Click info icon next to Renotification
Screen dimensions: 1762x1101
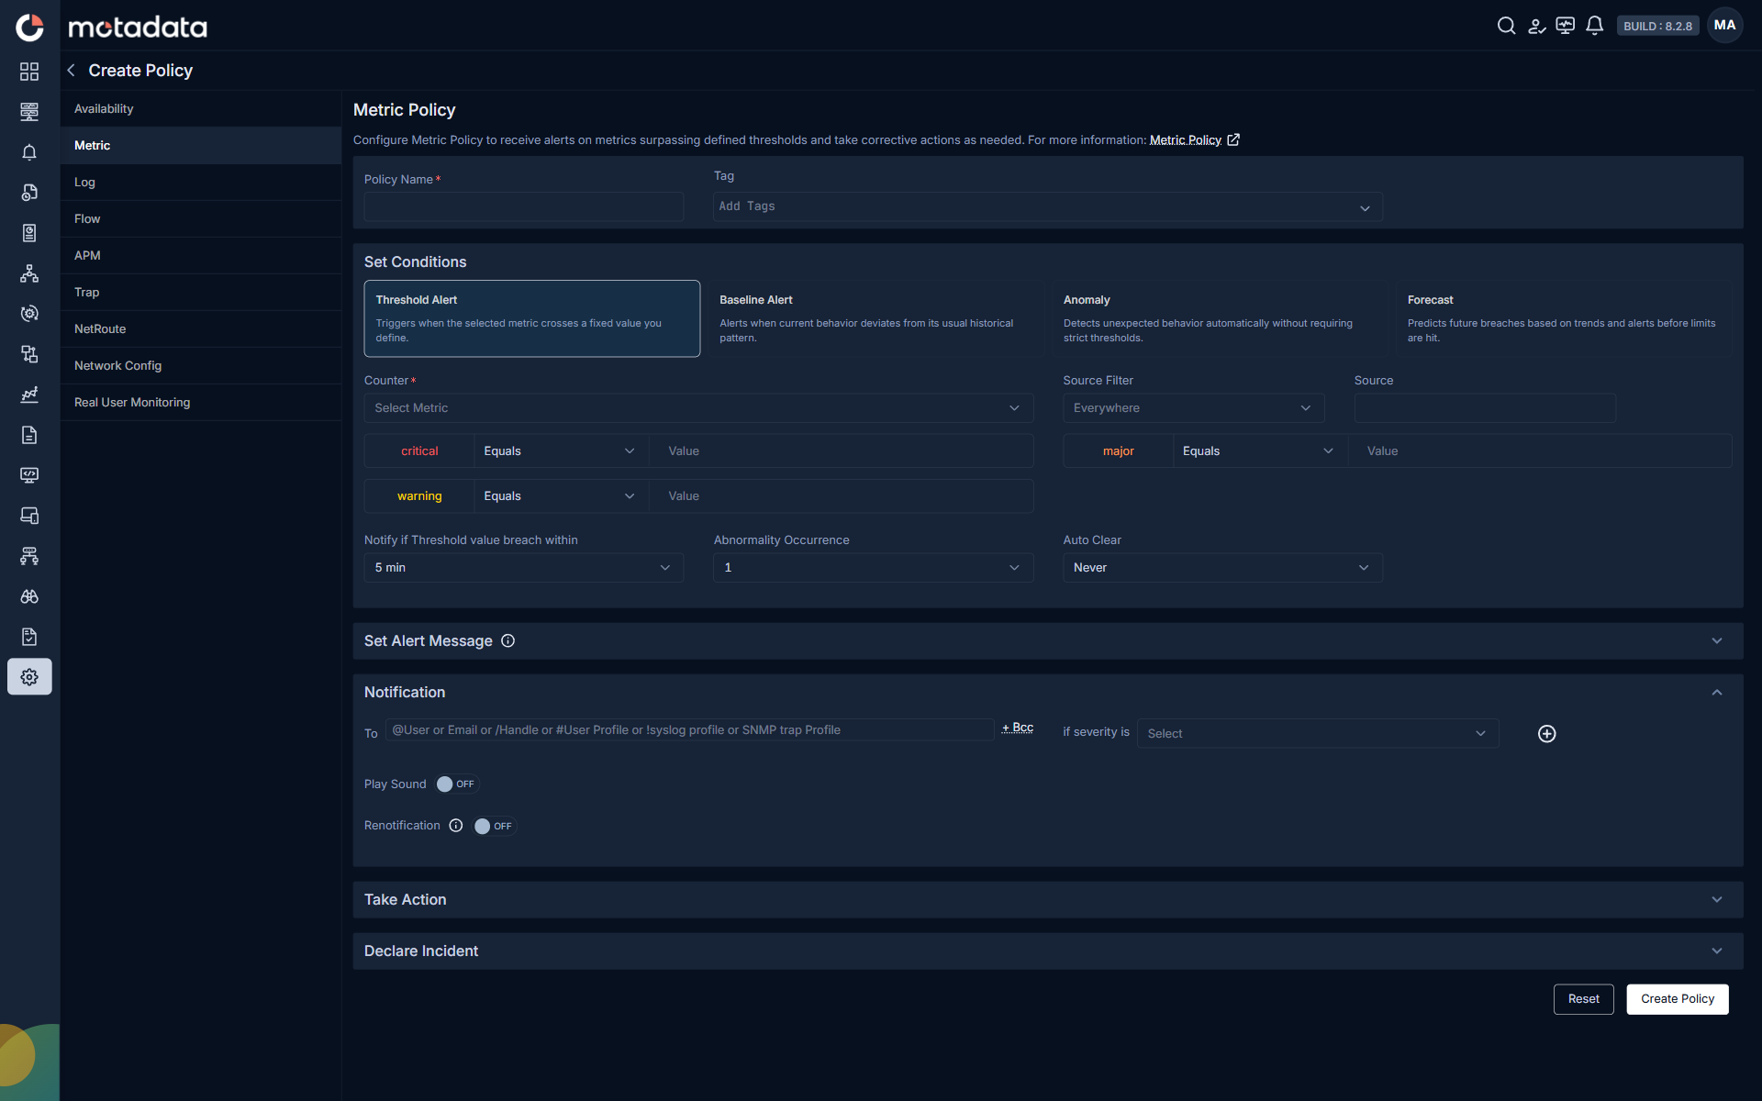pos(456,826)
